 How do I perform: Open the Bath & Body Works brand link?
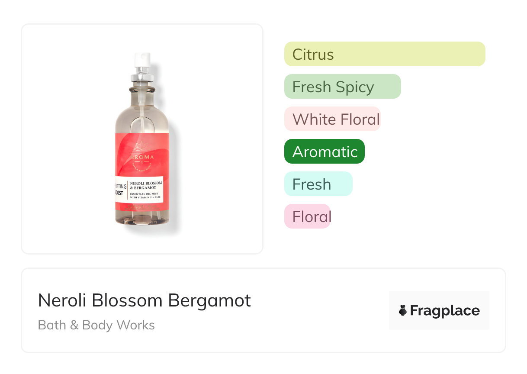(x=96, y=325)
